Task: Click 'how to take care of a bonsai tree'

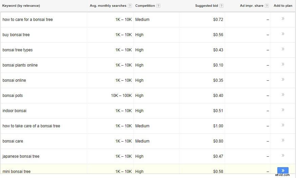Action: coord(31,126)
